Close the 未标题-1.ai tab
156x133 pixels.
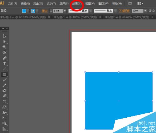[x=100, y=17]
